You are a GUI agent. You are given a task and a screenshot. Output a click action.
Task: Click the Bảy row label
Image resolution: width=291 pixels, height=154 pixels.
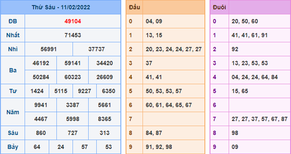click(13, 147)
